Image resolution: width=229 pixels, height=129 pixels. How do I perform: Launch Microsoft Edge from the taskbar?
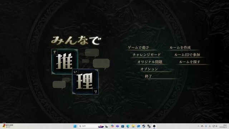pyautogui.click(x=128, y=126)
